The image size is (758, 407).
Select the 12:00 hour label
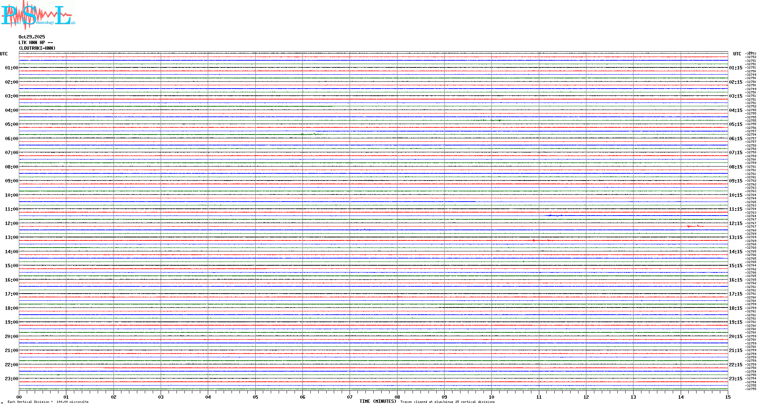pos(11,223)
